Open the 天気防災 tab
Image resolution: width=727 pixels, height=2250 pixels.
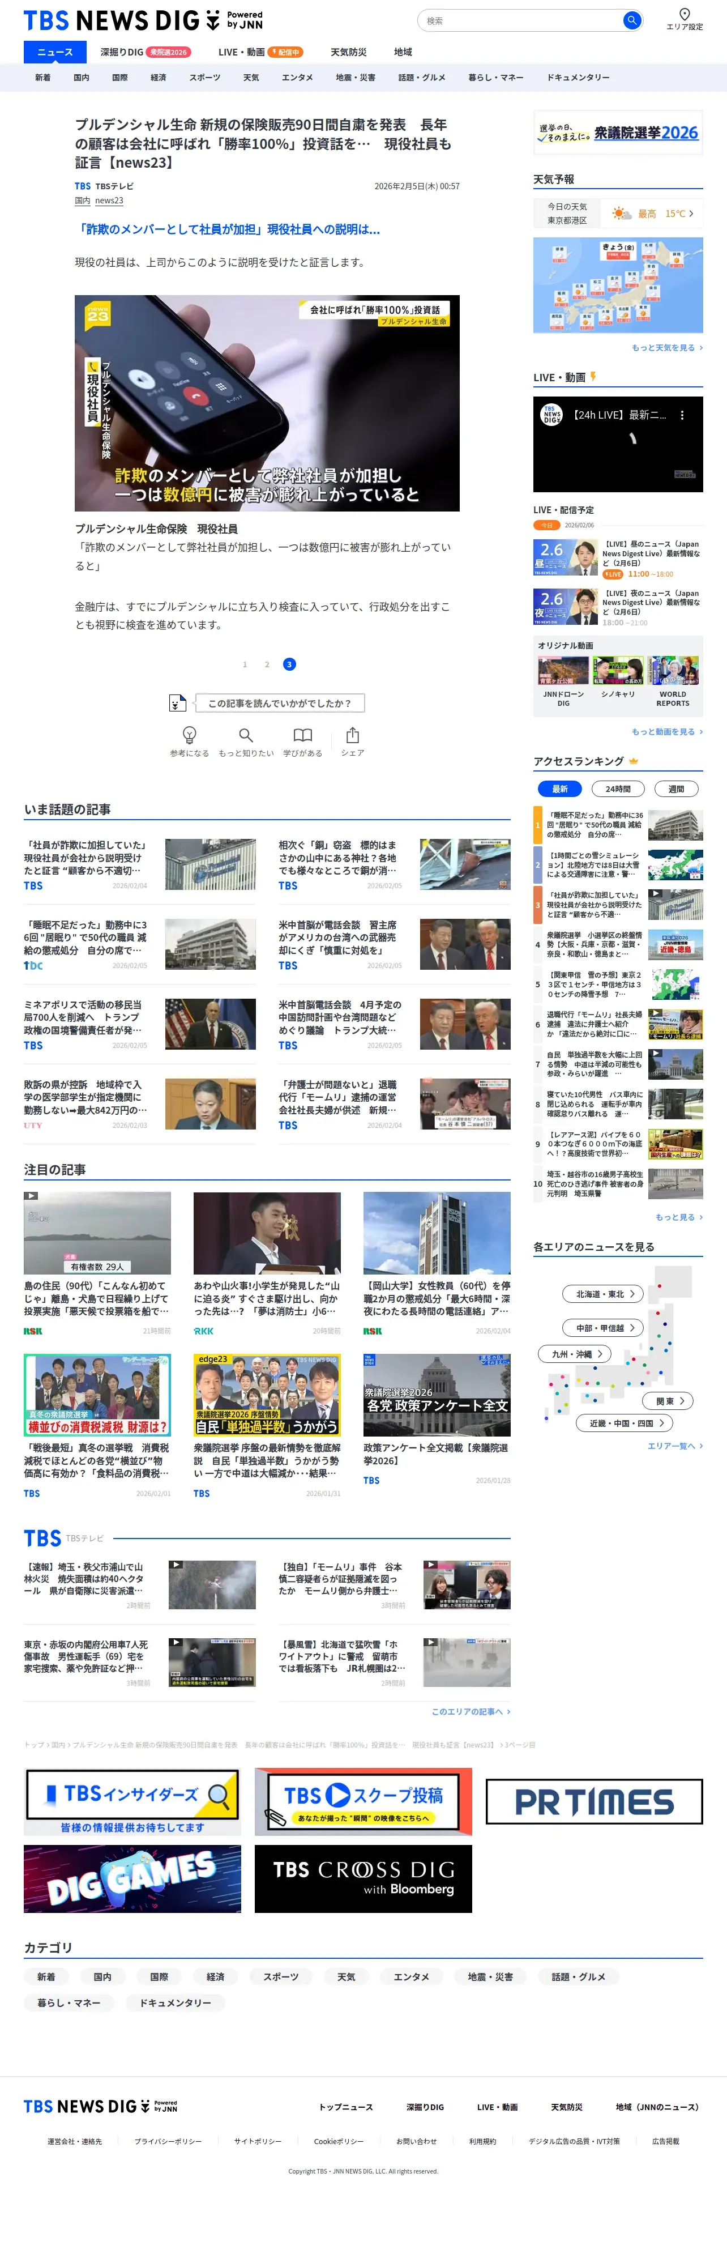[348, 53]
